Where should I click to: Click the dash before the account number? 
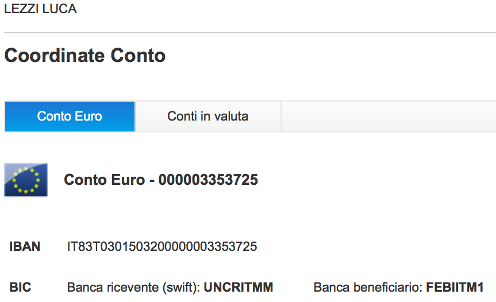tap(152, 181)
